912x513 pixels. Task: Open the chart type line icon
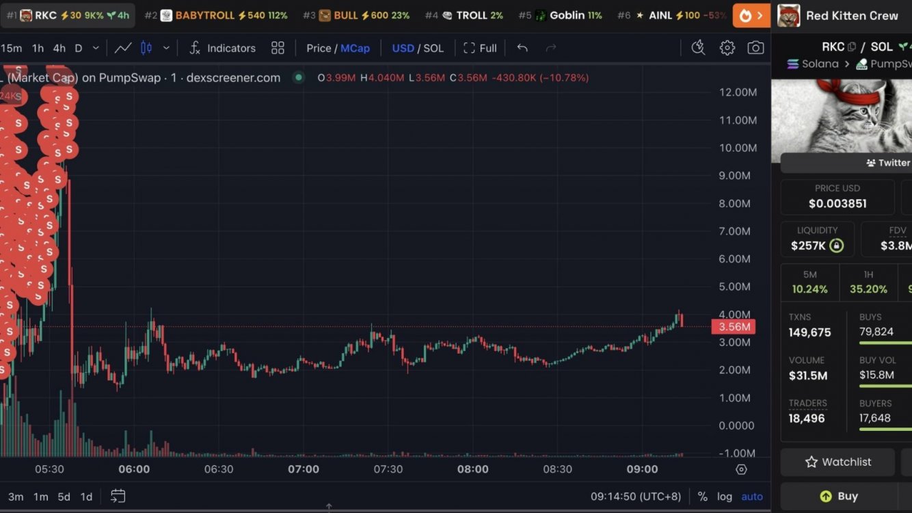[x=123, y=48]
